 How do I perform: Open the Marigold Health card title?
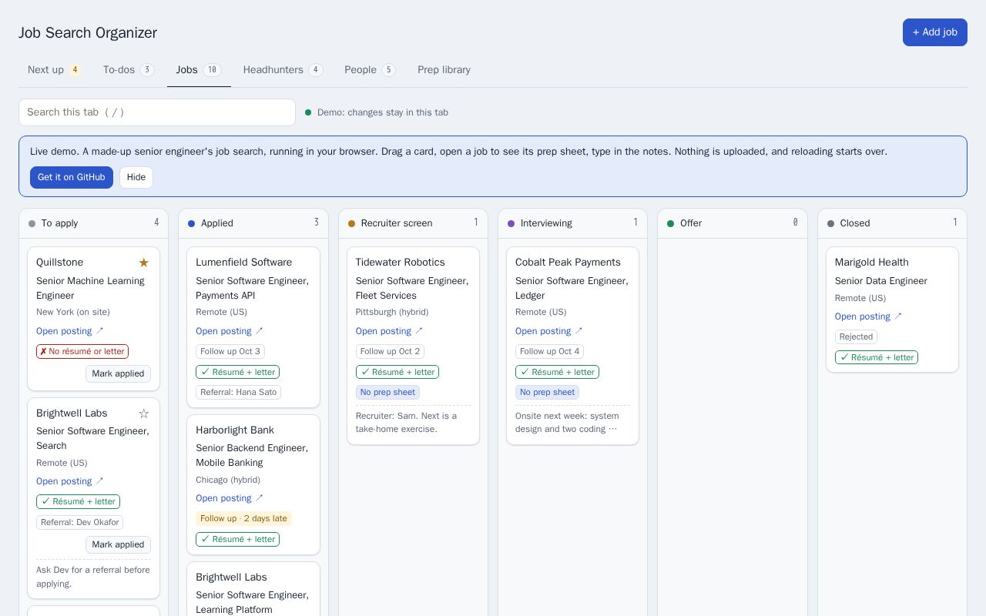[x=872, y=263]
